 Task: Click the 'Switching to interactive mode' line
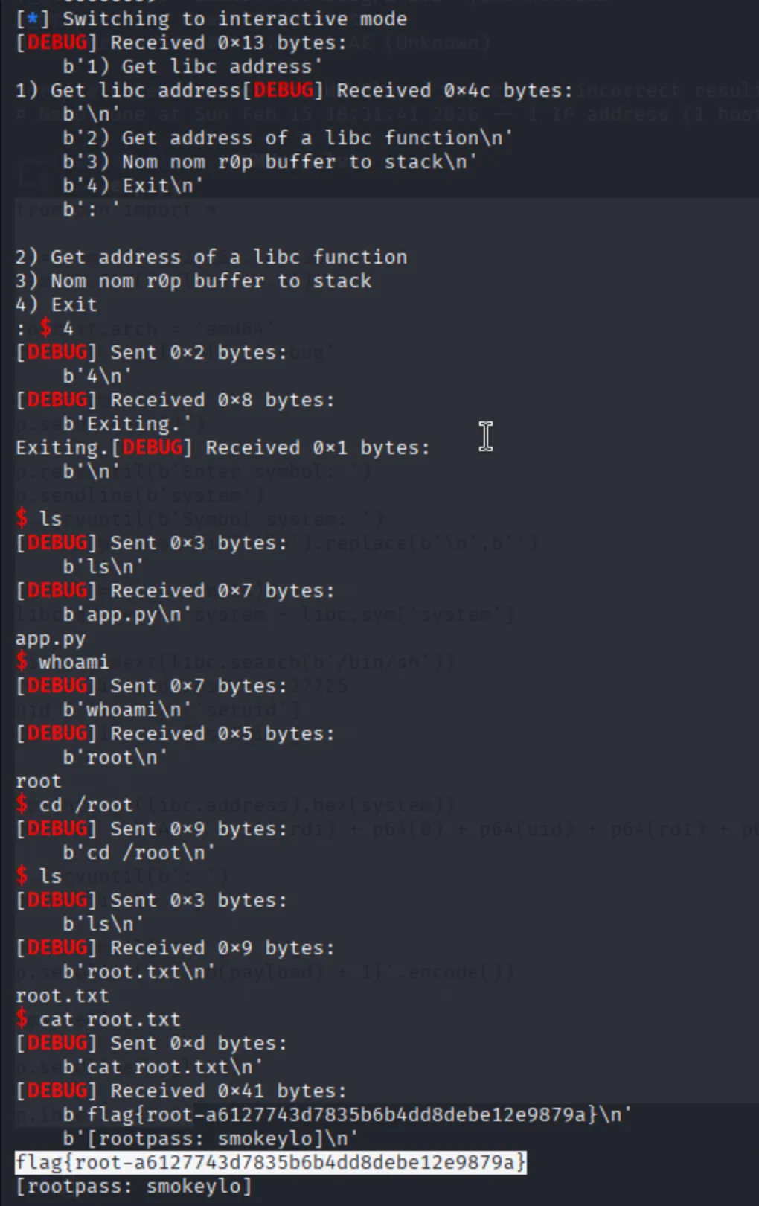click(x=234, y=19)
